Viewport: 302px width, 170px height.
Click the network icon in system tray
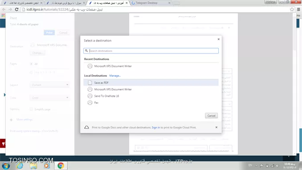point(272,166)
